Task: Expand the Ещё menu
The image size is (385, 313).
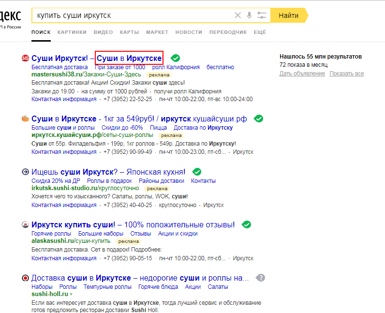Action: [x=260, y=32]
